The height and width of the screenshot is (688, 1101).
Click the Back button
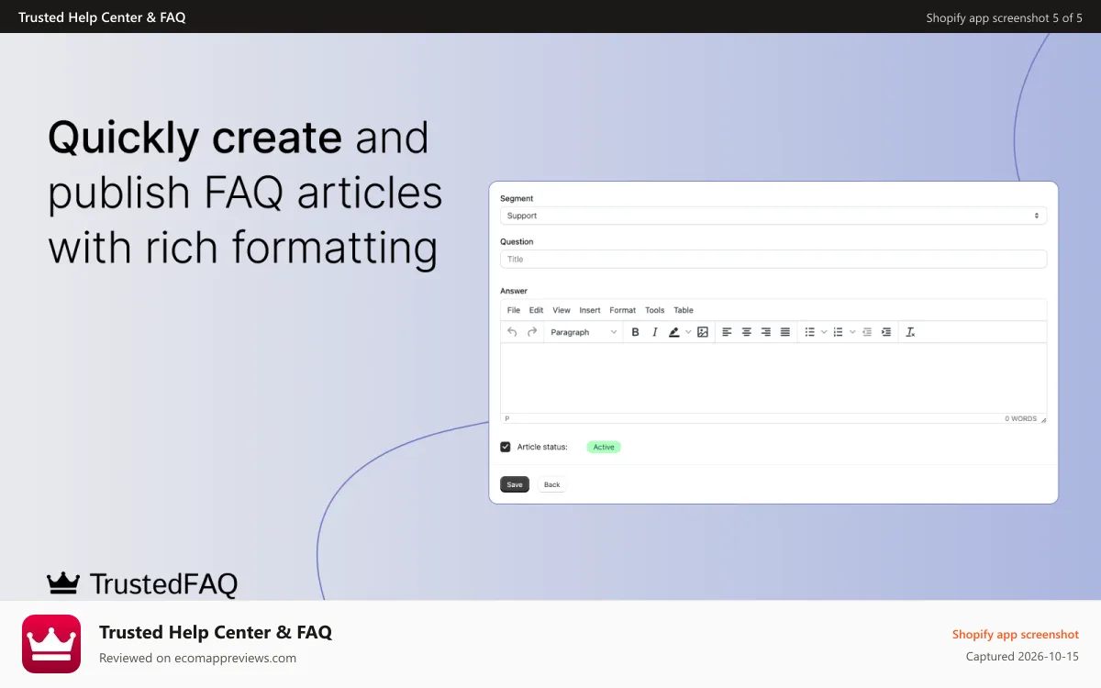(552, 484)
